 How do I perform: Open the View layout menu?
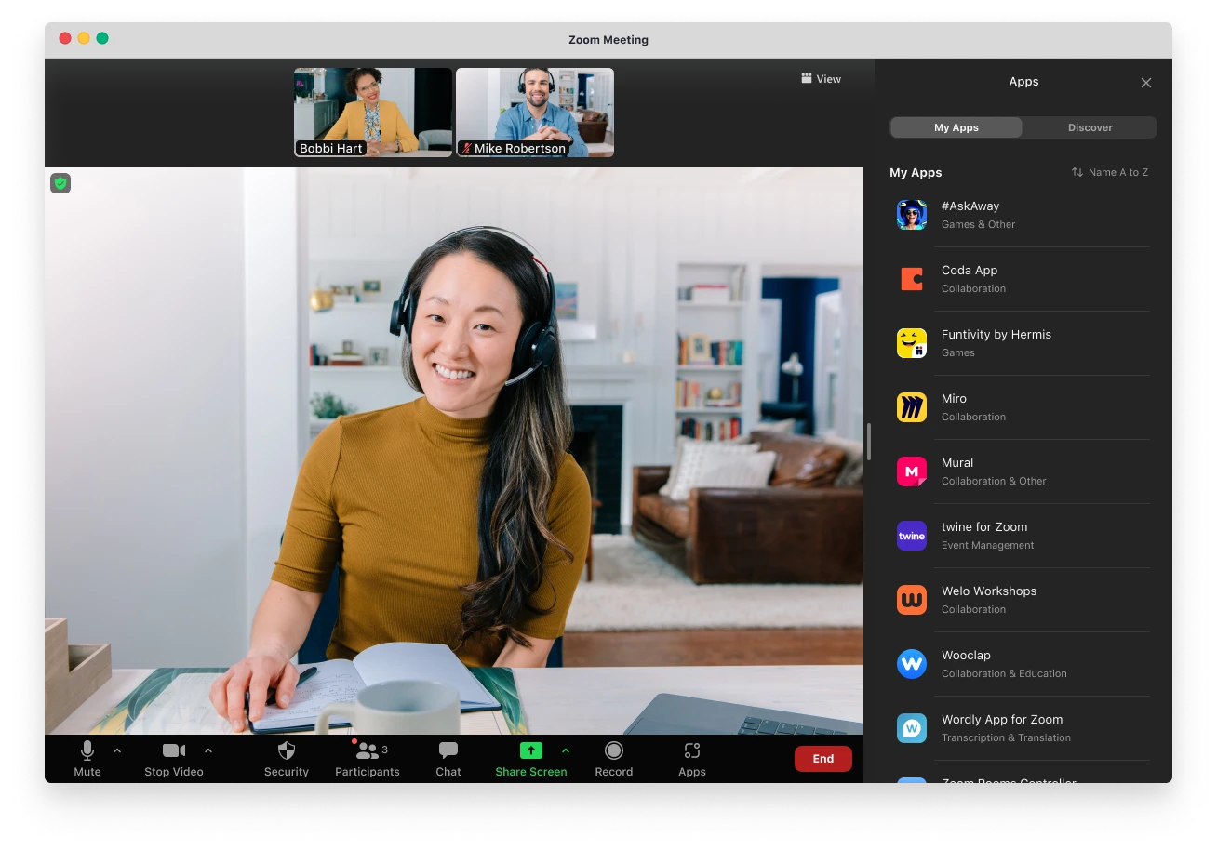point(821,79)
